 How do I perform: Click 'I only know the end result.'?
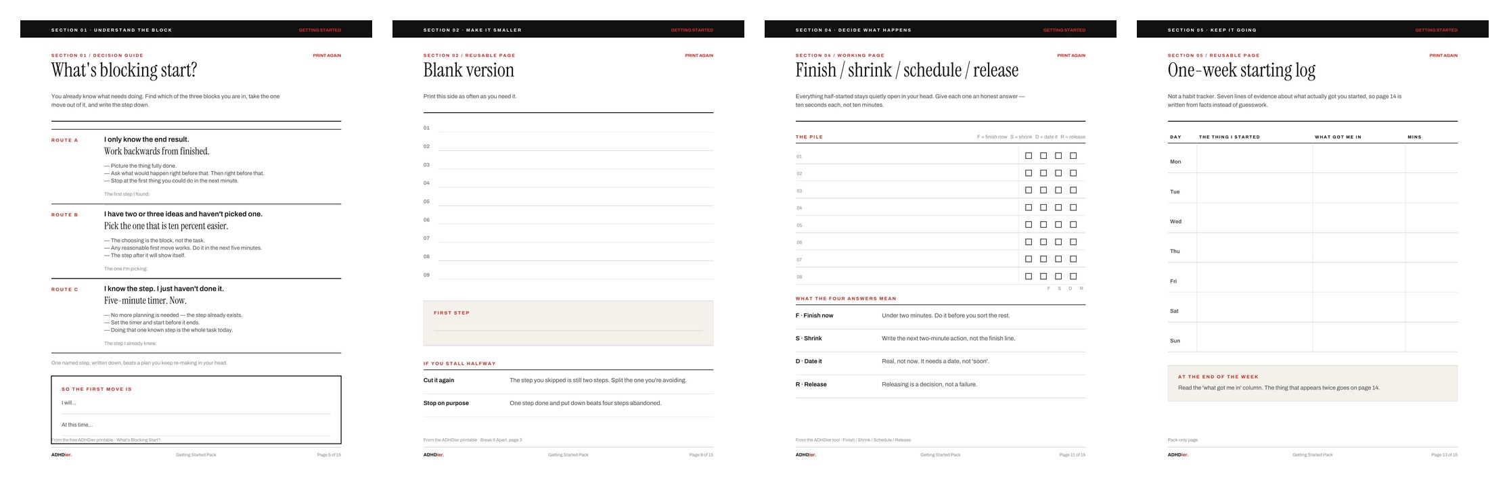[x=147, y=139]
